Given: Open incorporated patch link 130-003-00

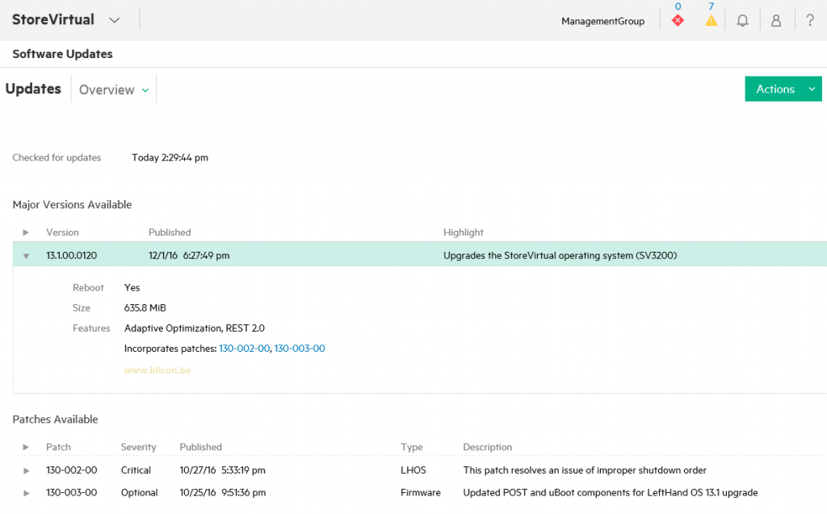Looking at the screenshot, I should [300, 349].
